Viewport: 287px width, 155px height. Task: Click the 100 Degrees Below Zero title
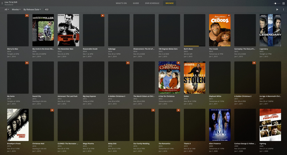pos(168,49)
